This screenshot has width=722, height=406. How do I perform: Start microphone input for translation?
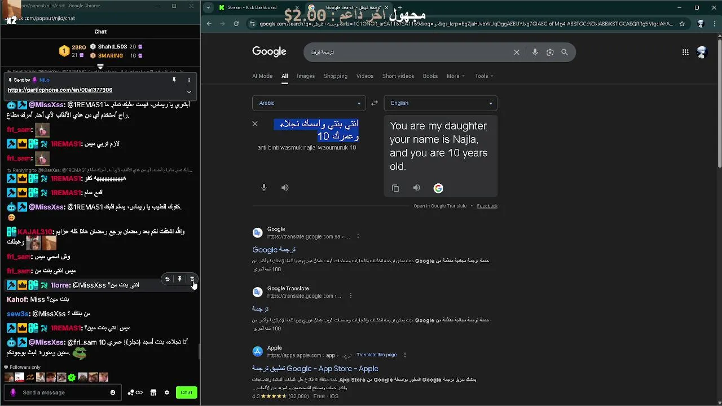[x=264, y=188]
